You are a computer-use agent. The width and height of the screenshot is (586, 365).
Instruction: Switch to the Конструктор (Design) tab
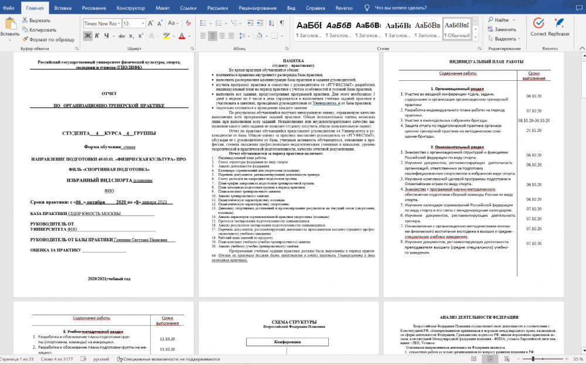[131, 8]
